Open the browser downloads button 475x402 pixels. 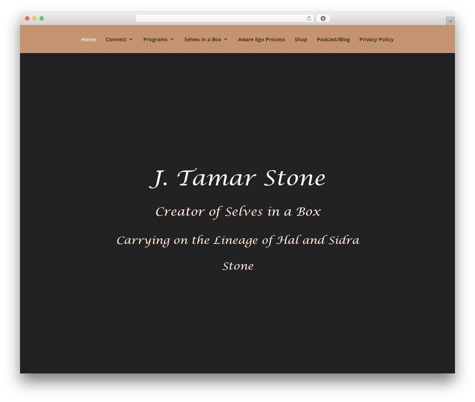coord(323,19)
